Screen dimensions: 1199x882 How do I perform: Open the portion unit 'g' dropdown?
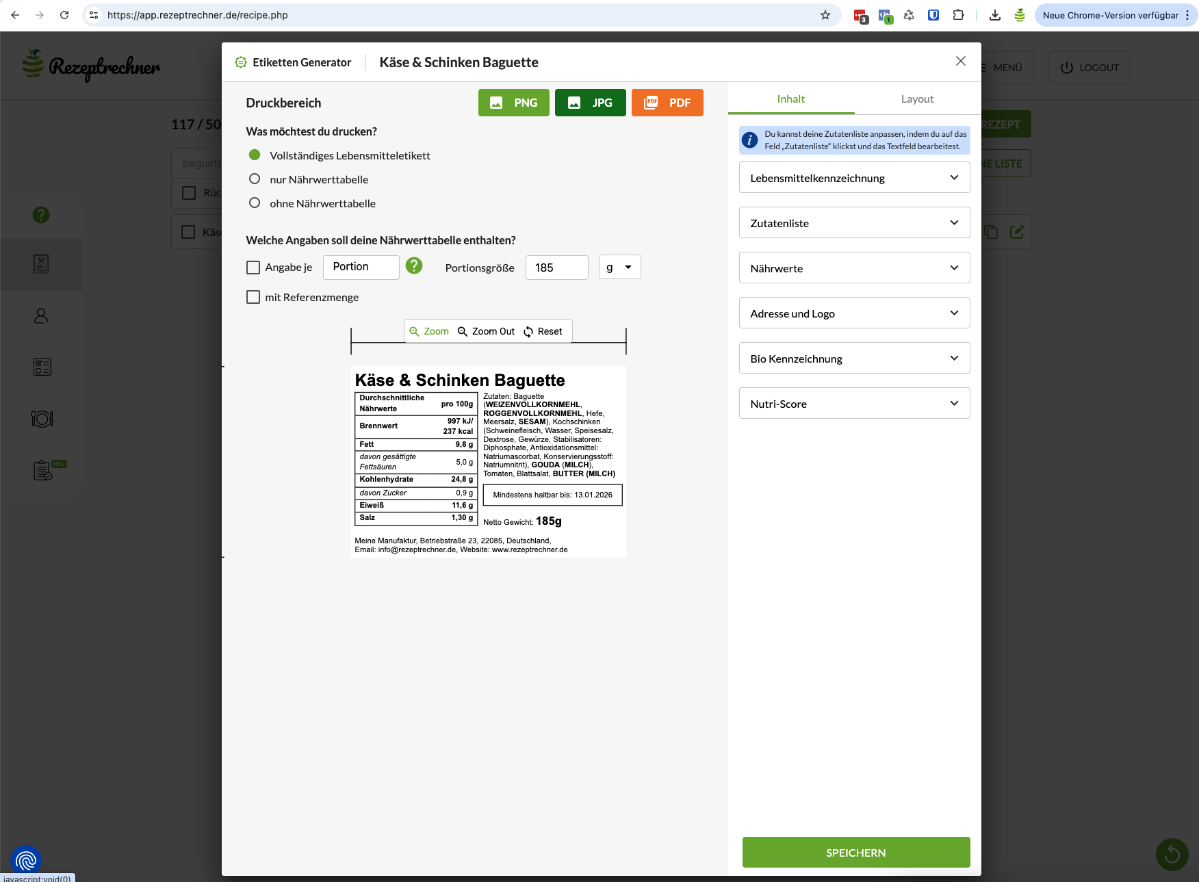[619, 268]
